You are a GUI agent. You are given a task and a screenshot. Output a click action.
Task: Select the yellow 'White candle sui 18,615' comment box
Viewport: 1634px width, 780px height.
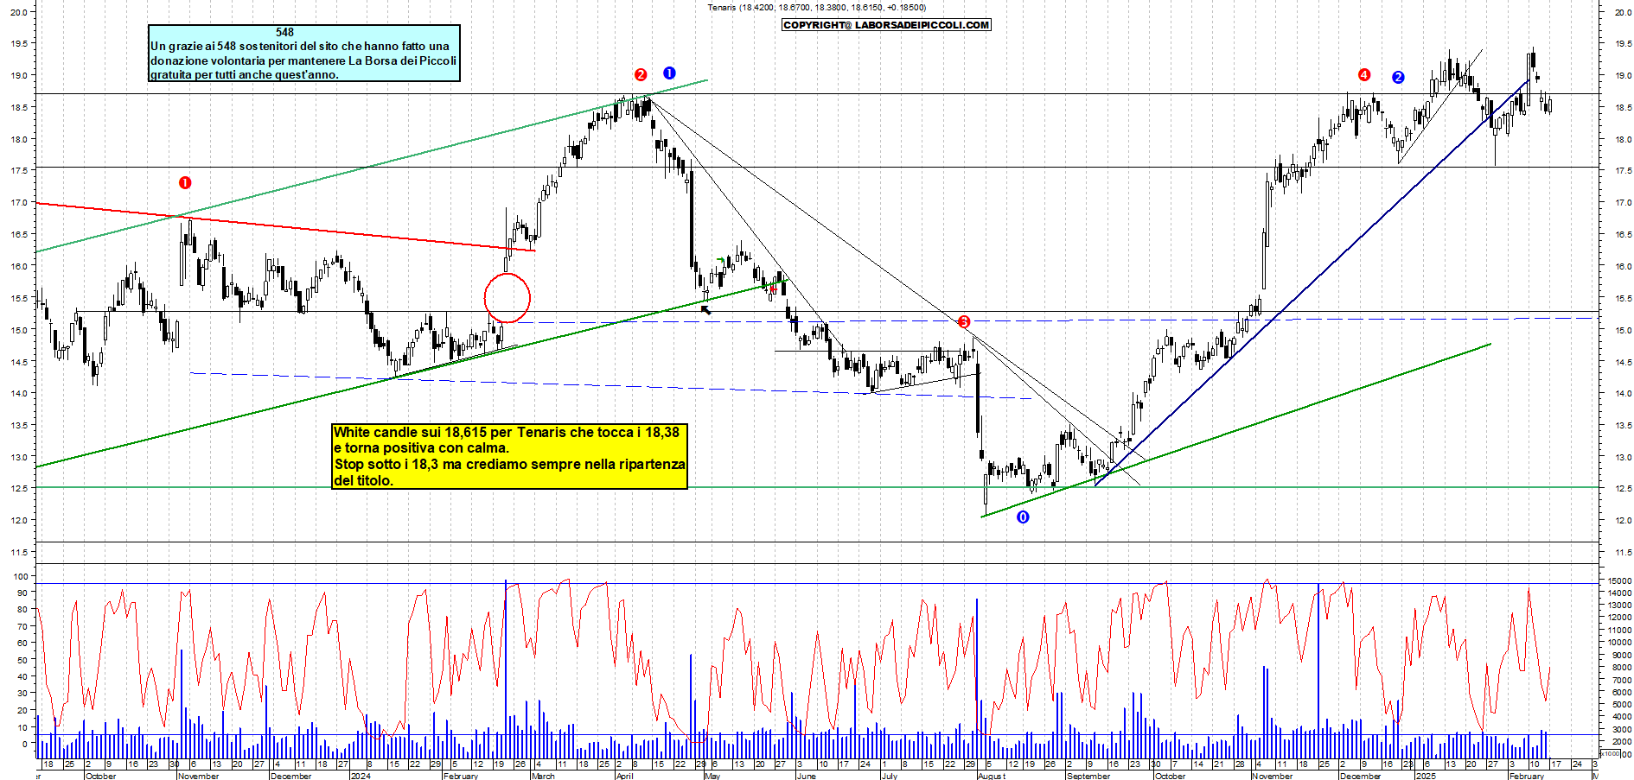[x=510, y=456]
